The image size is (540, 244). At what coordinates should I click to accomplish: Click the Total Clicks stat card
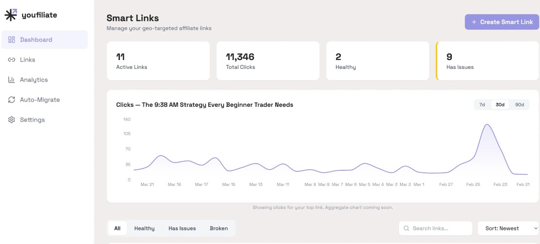point(268,61)
